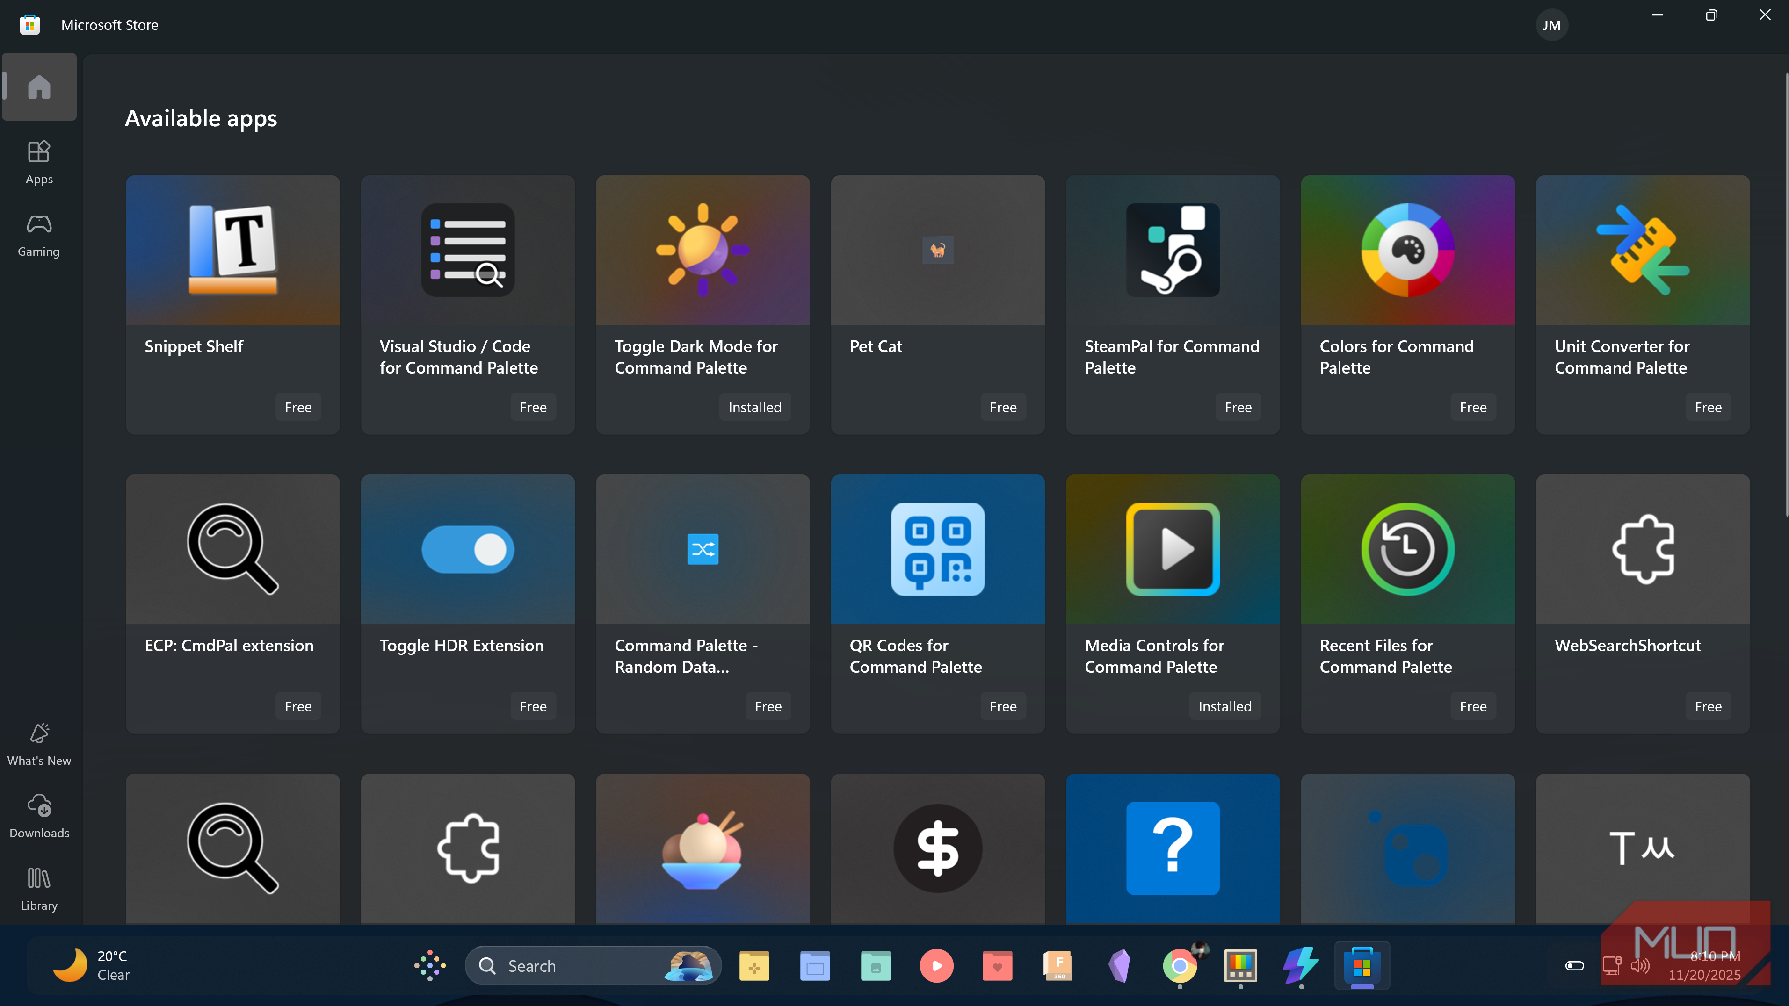Open the blue question mark app tile
Image resolution: width=1789 pixels, height=1006 pixels.
click(1172, 848)
